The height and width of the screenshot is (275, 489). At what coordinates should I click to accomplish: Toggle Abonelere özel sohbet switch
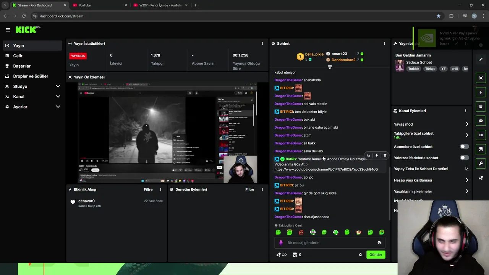pos(464,147)
